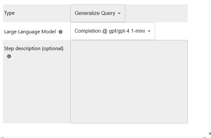Click the caret arrow beside gpt-4.1-mini

[x=149, y=31]
